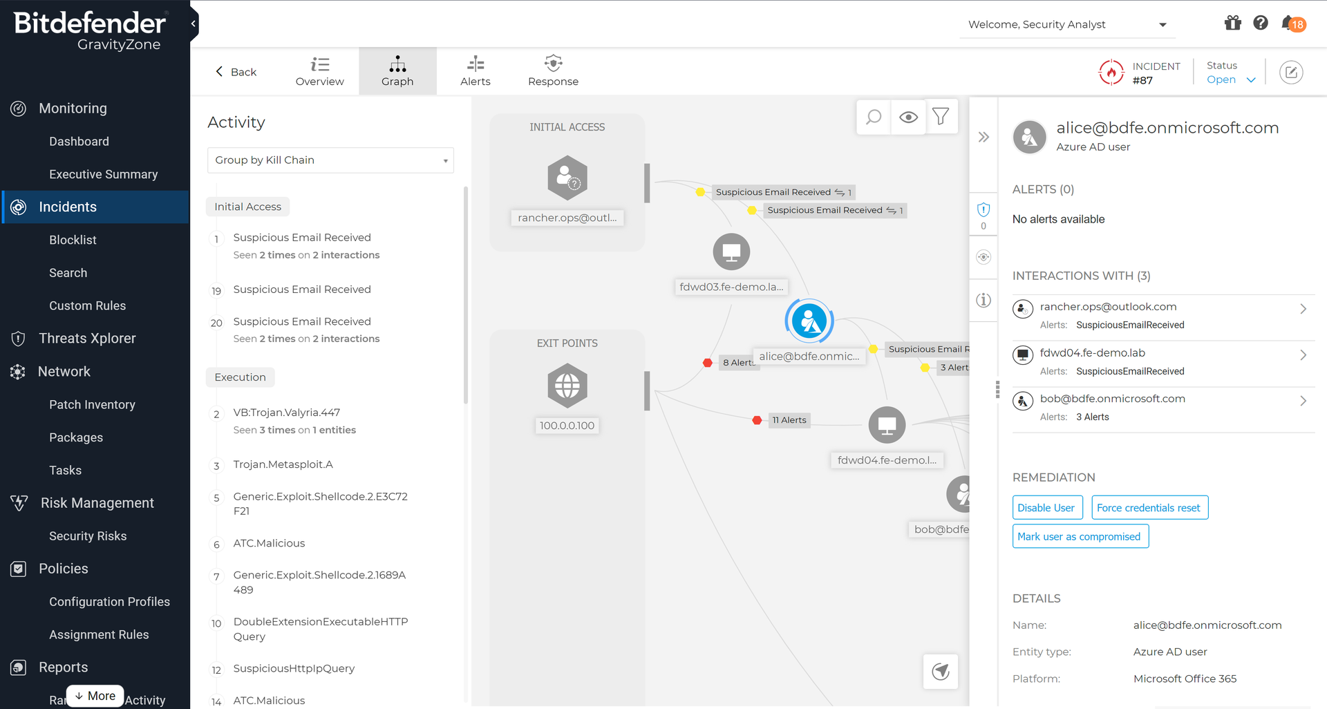Click the Execution kill chain label

pyautogui.click(x=240, y=377)
